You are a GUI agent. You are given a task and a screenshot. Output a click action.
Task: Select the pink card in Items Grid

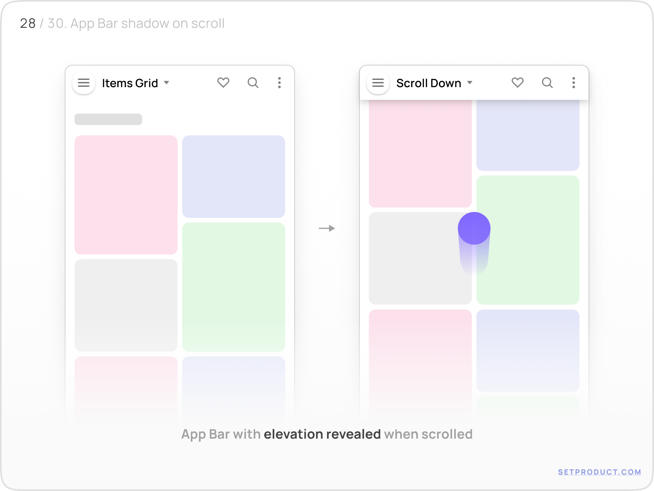(125, 194)
